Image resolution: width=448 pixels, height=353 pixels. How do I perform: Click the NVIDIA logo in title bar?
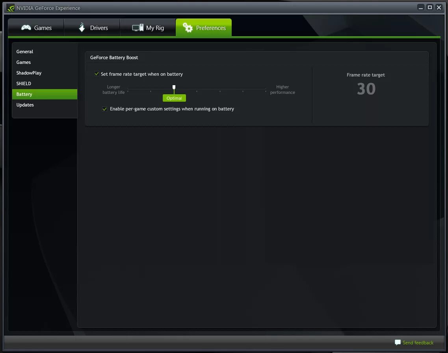(x=11, y=8)
